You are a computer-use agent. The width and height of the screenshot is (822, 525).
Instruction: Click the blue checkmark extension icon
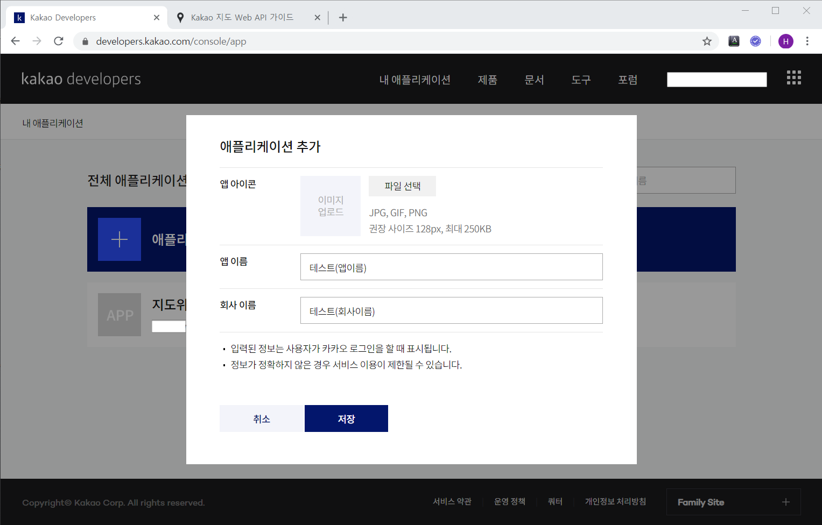pyautogui.click(x=755, y=41)
